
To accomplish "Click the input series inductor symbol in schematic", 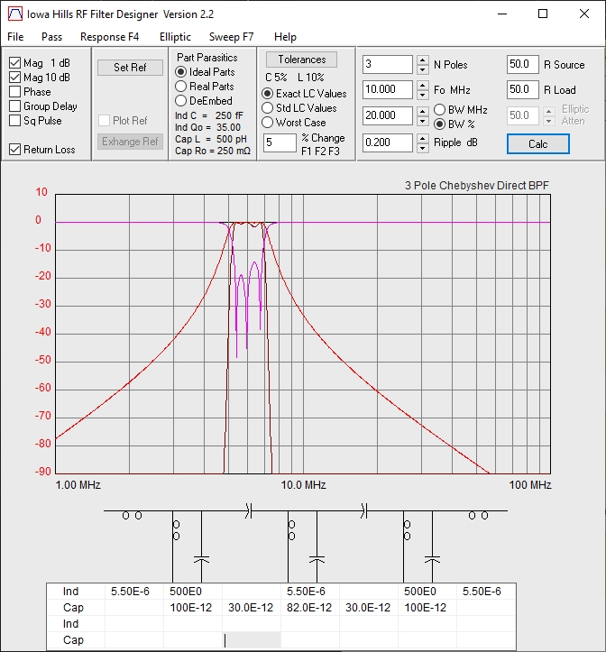I will coord(132,516).
